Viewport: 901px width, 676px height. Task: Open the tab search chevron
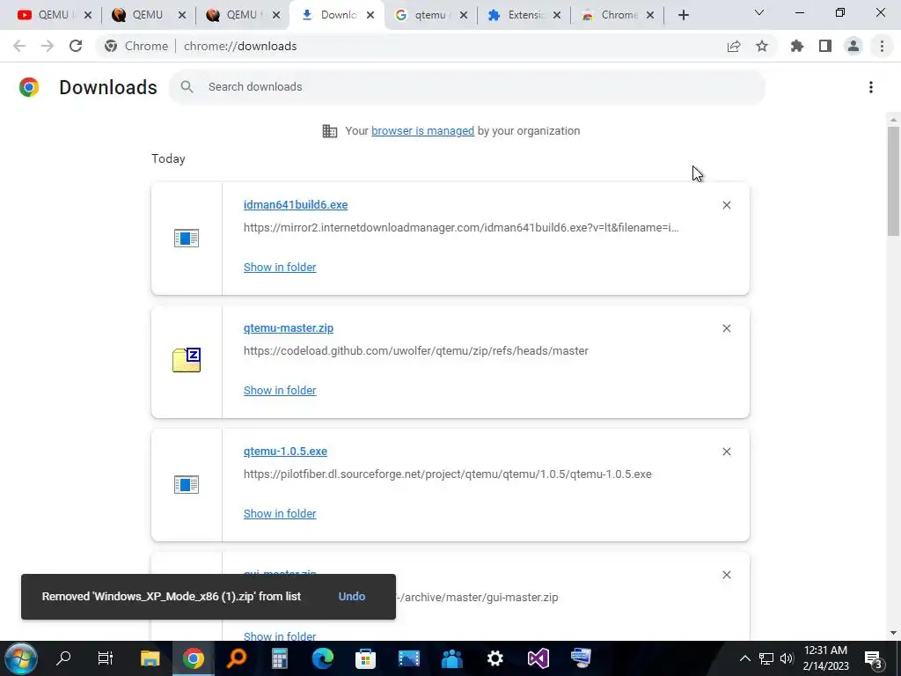point(759,12)
